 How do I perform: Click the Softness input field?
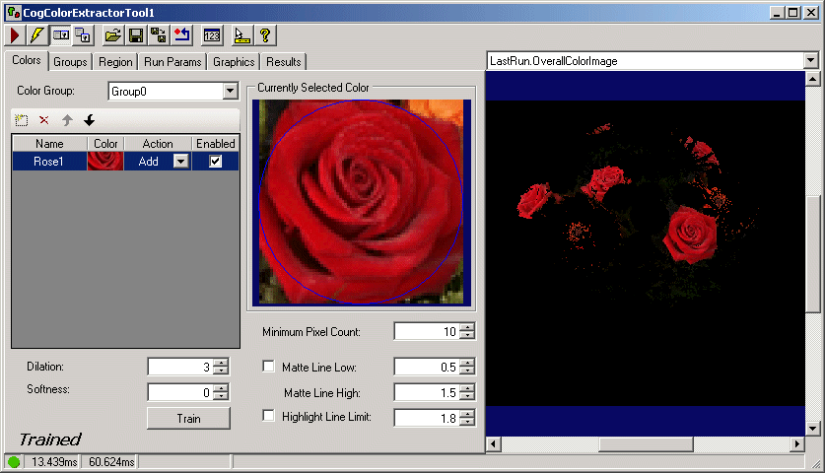coord(180,392)
